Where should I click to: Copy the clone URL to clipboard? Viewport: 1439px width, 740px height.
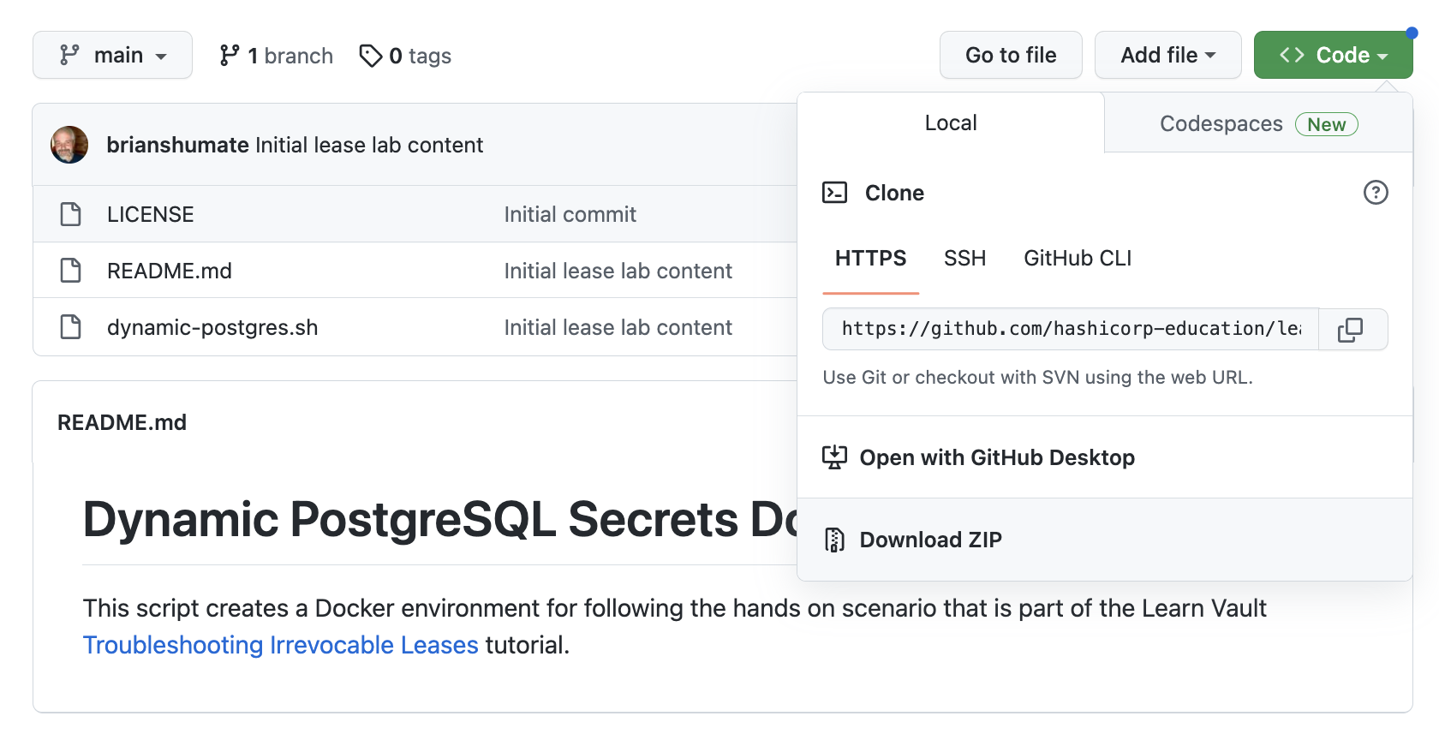tap(1352, 329)
